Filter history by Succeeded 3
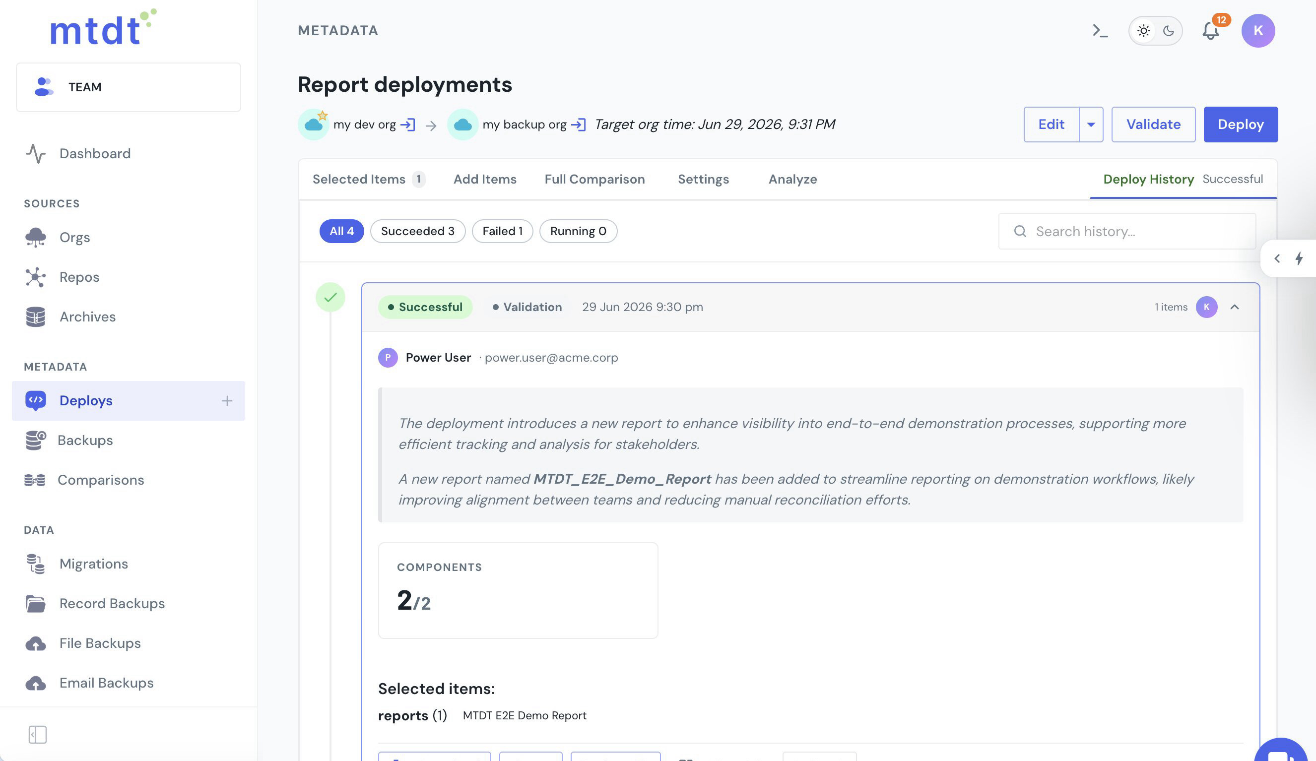The height and width of the screenshot is (761, 1316). 418,231
